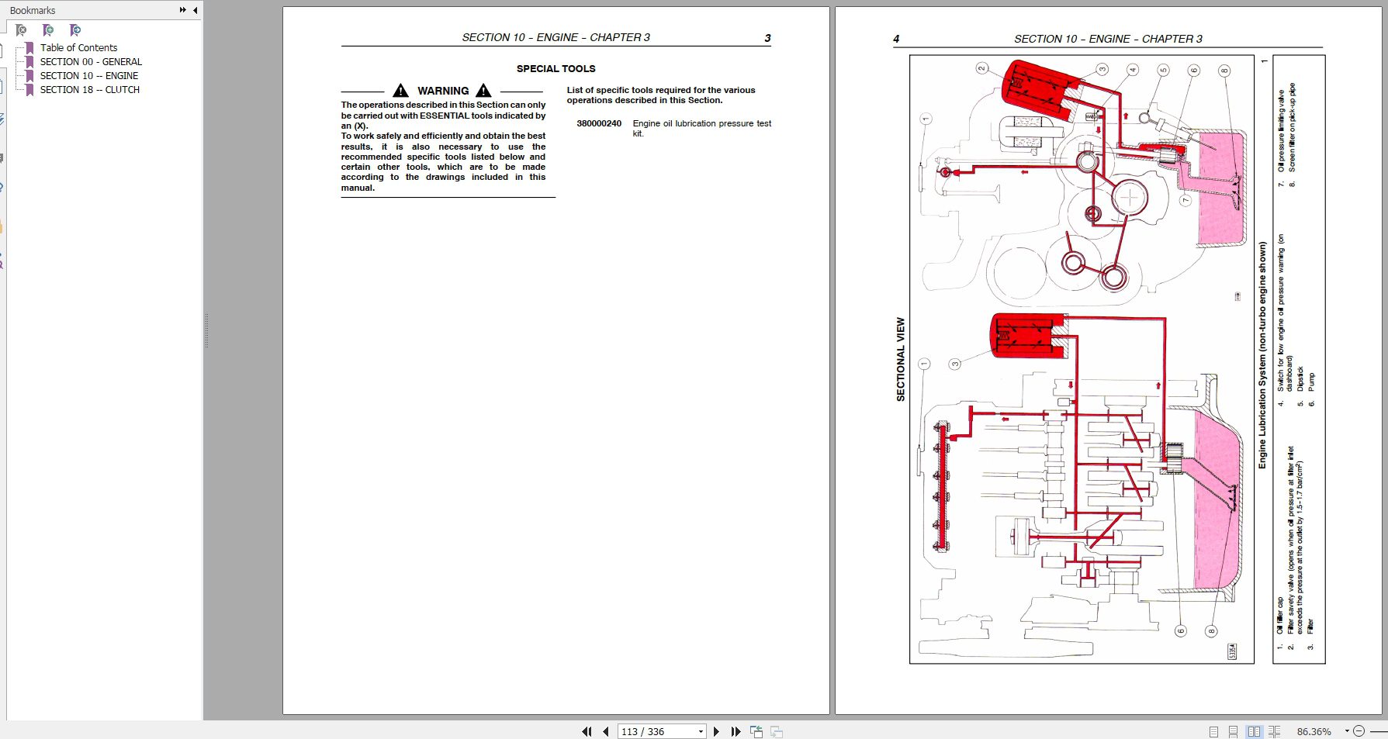
Task: Open the Table of Contents bookmark
Action: click(x=78, y=47)
